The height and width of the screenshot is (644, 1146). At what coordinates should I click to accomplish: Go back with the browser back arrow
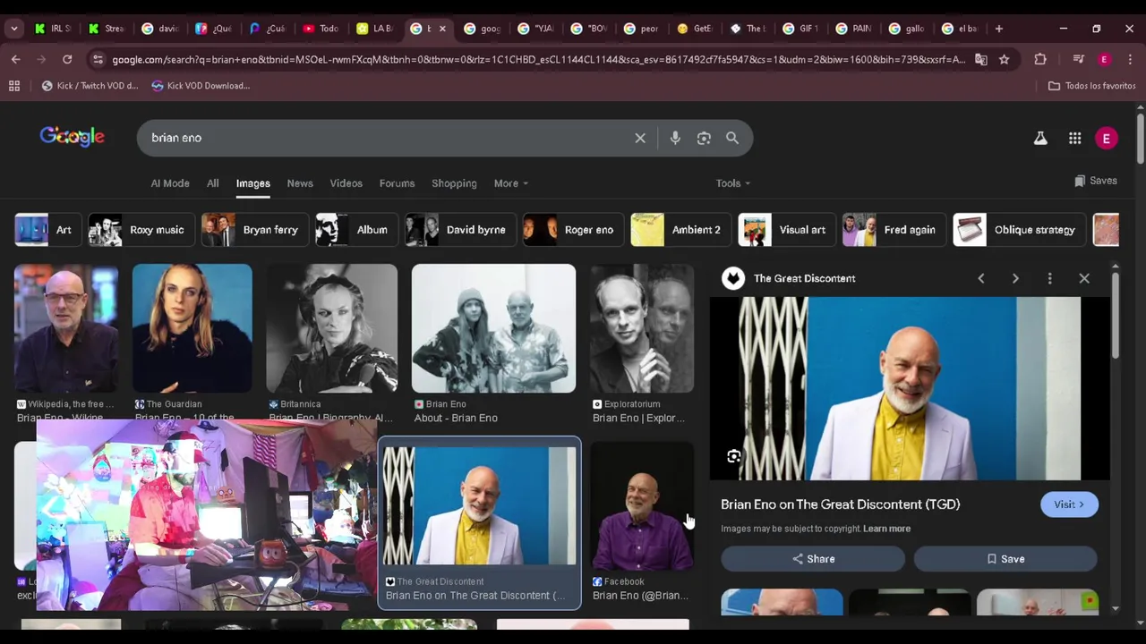pos(16,59)
